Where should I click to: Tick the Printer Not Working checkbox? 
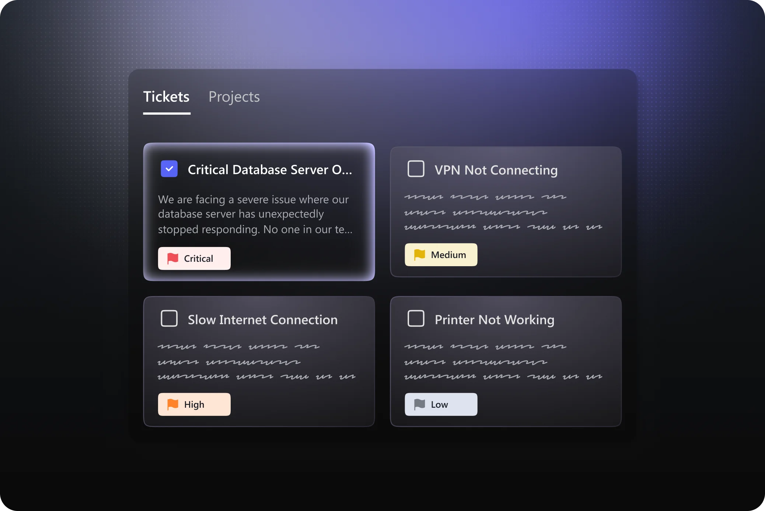[416, 319]
